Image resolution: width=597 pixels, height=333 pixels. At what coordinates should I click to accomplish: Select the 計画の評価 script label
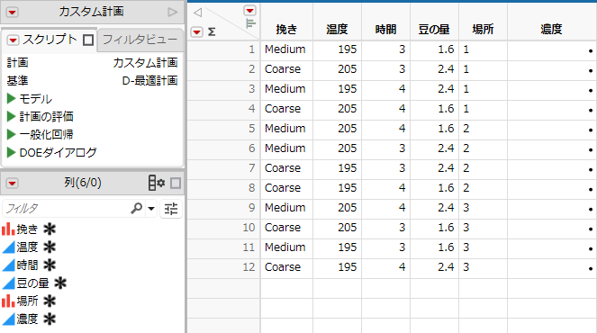tap(47, 116)
